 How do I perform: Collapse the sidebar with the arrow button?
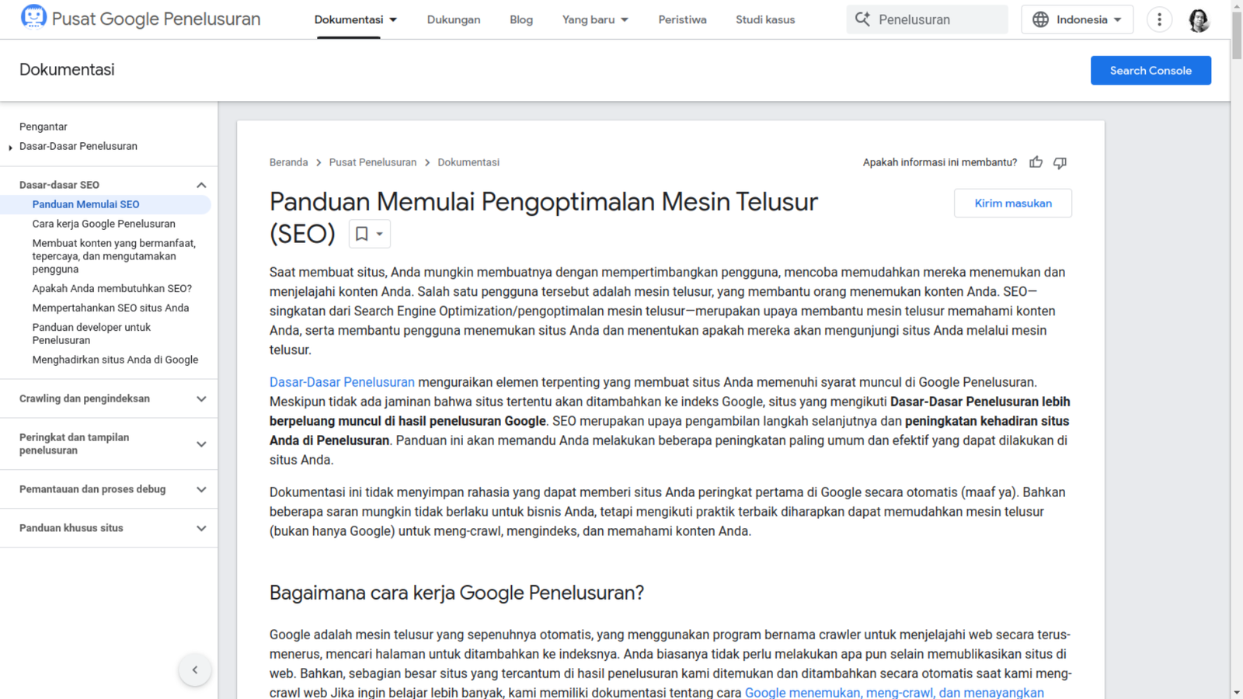click(x=195, y=669)
